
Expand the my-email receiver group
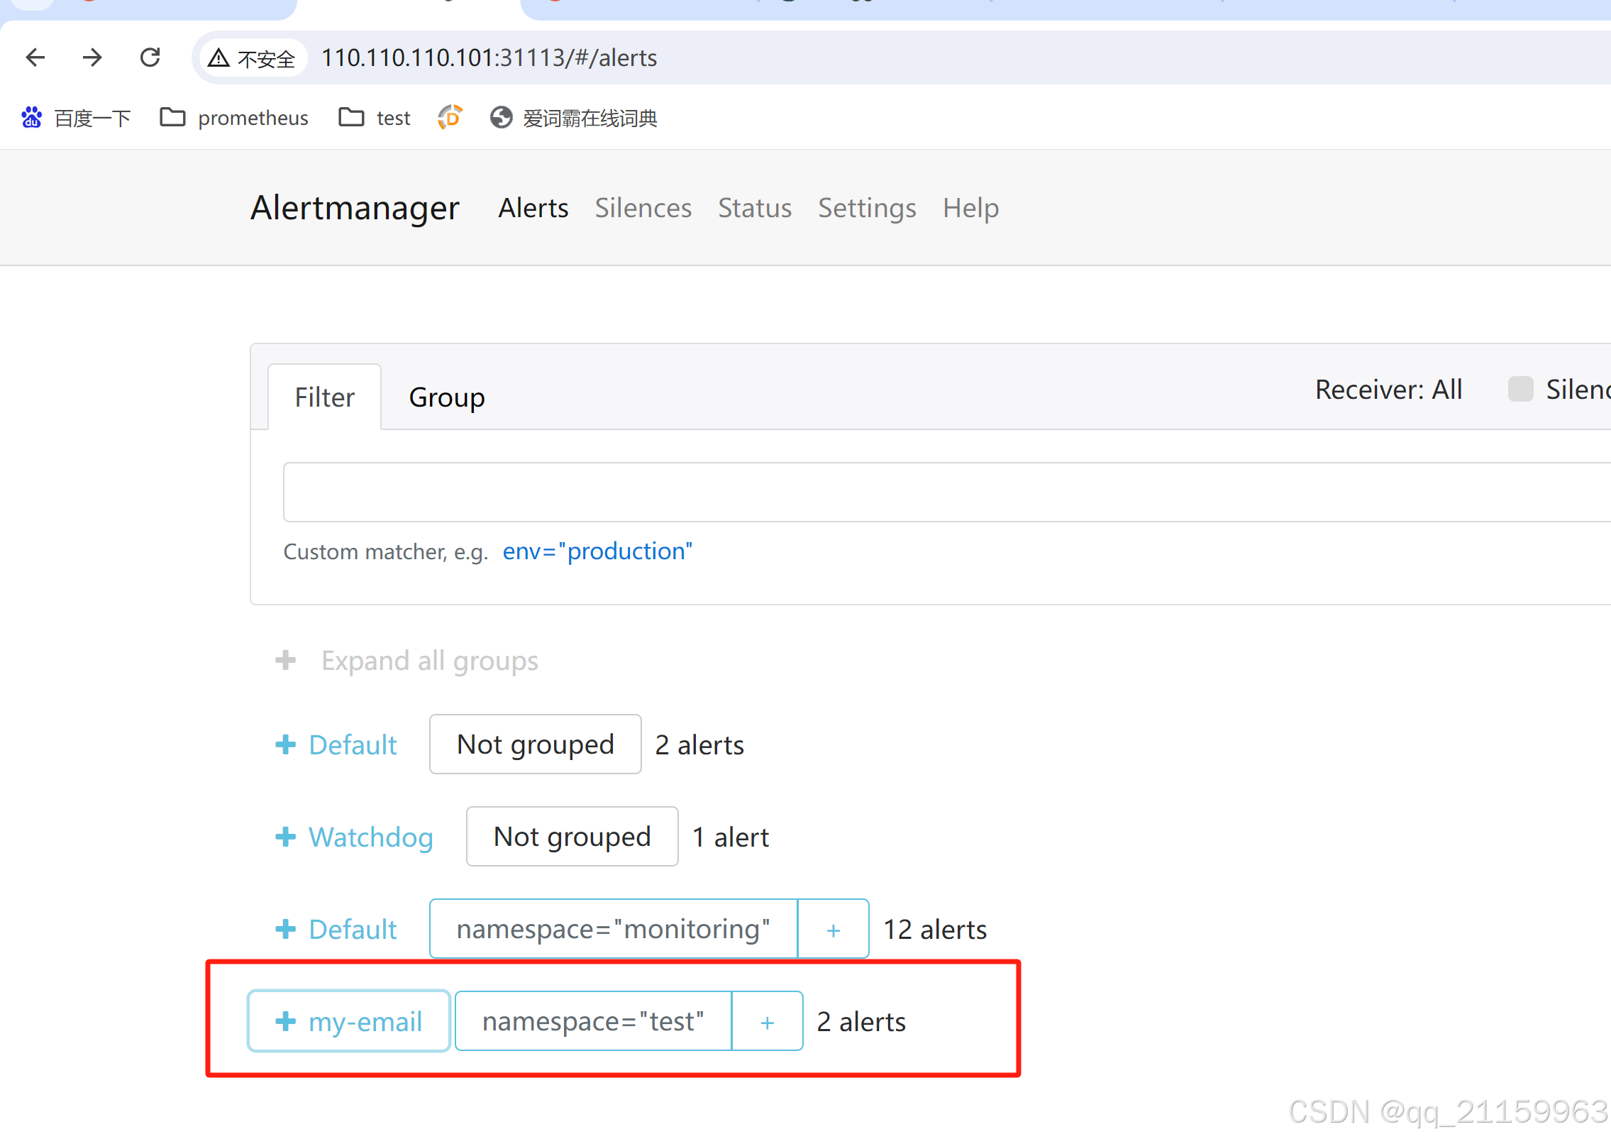(x=348, y=1021)
